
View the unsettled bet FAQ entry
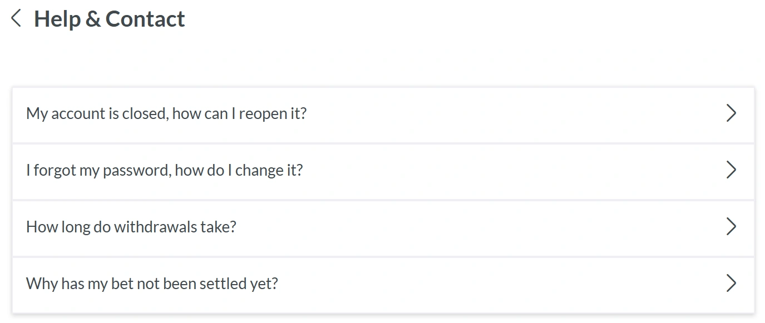pyautogui.click(x=151, y=283)
